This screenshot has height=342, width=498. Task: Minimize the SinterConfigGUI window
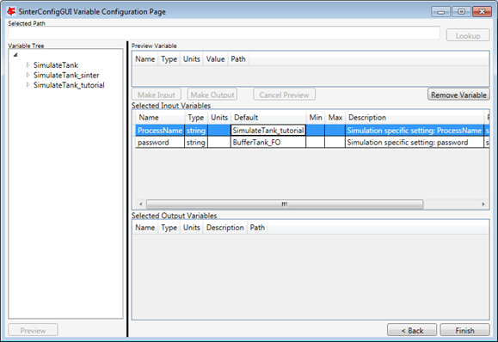click(x=440, y=12)
